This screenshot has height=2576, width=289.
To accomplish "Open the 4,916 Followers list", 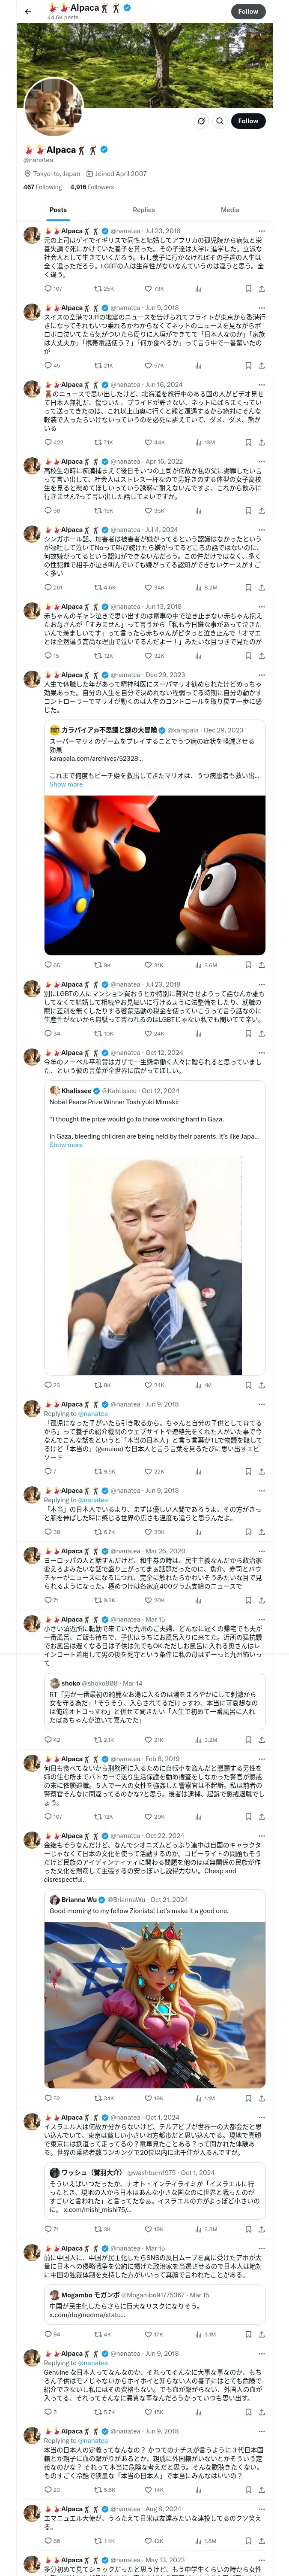I will tap(92, 187).
